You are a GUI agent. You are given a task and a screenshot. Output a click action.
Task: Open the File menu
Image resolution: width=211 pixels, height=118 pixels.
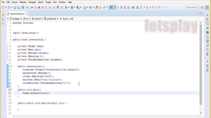3,2
